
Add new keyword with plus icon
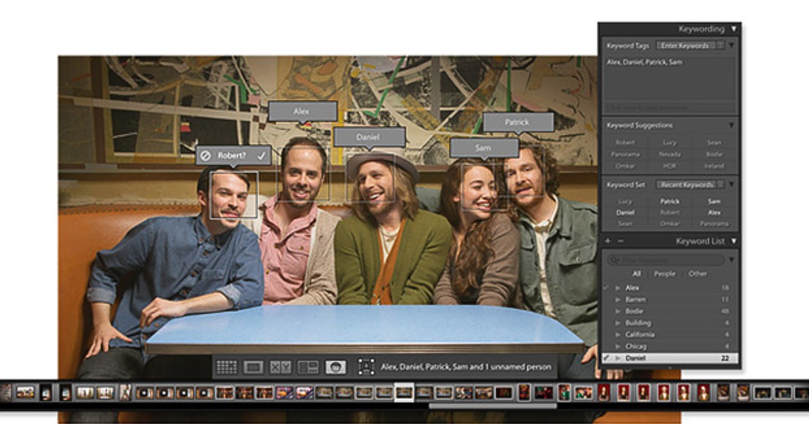(607, 241)
